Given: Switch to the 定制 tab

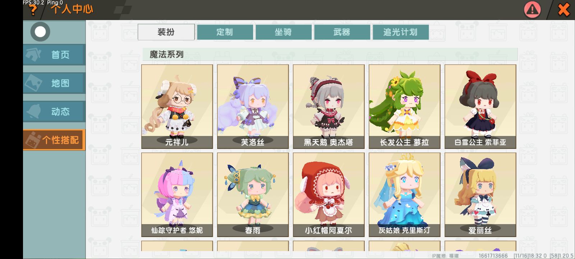Looking at the screenshot, I should (225, 32).
